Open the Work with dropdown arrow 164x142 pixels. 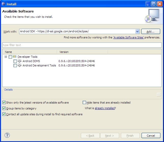tap(137, 31)
